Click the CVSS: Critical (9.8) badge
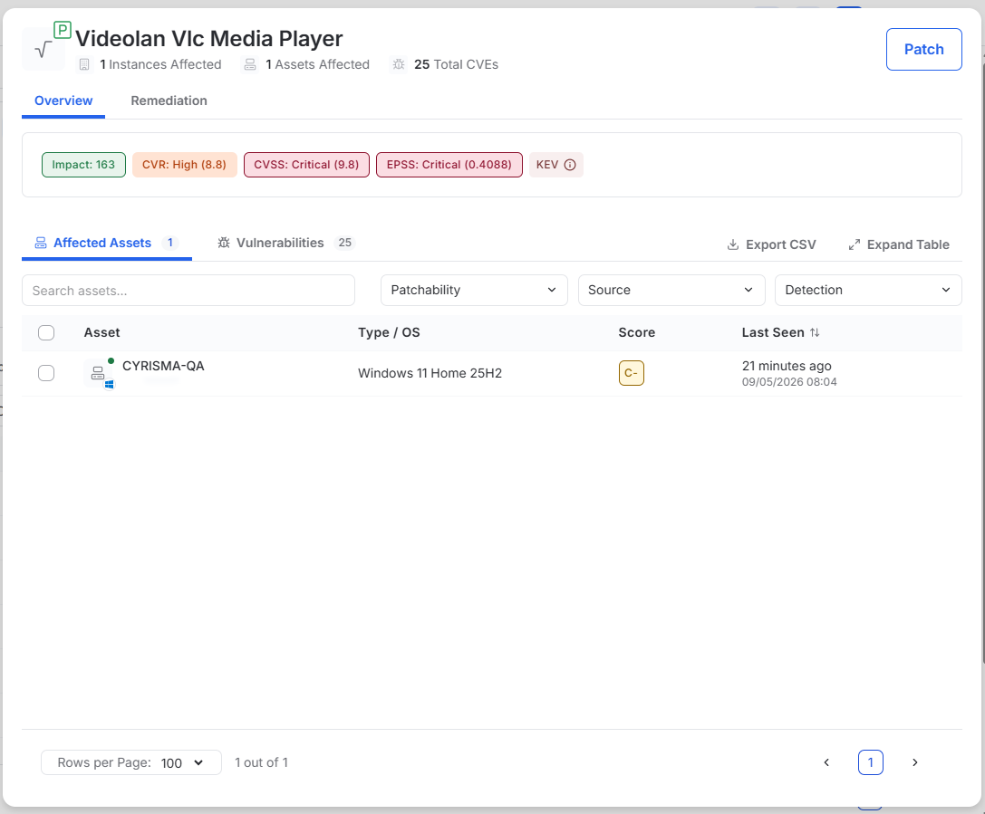985x814 pixels. pos(306,165)
